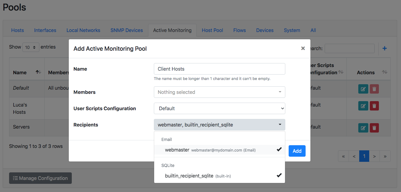Switch to the All tab
This screenshot has height=192, width=401.
313,30
